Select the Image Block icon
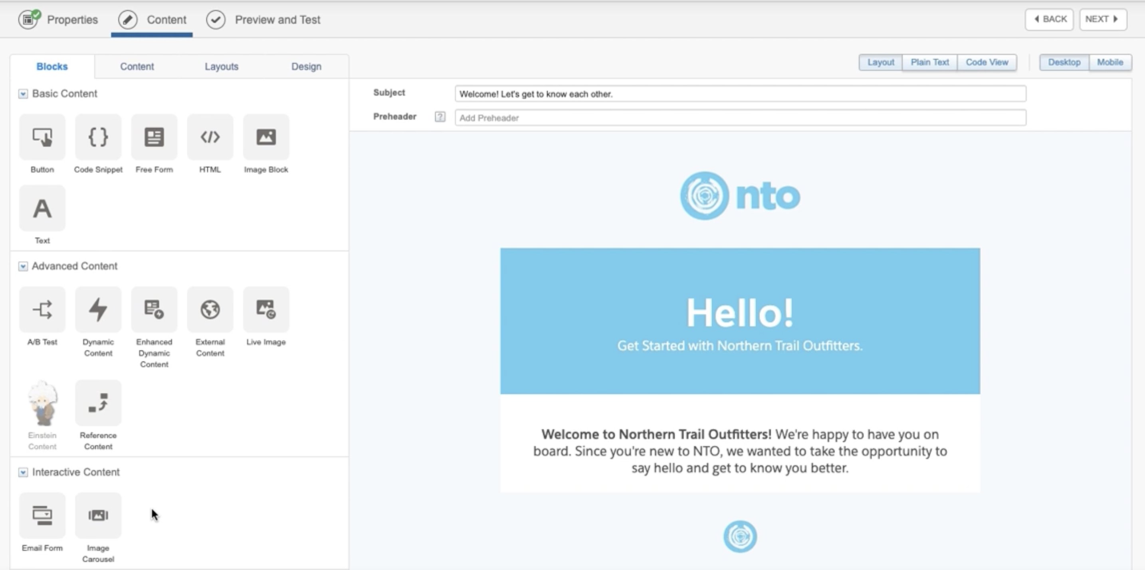This screenshot has width=1145, height=570. [x=266, y=137]
